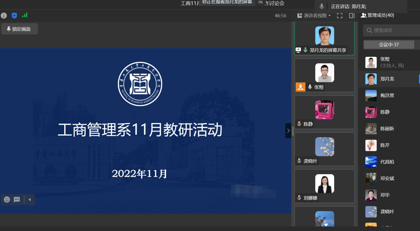Viewport: 420px width, 231px height.
Task: Open the blue security shield icon
Action: tap(14, 15)
